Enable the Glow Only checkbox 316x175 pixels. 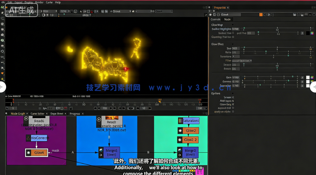click(233, 104)
